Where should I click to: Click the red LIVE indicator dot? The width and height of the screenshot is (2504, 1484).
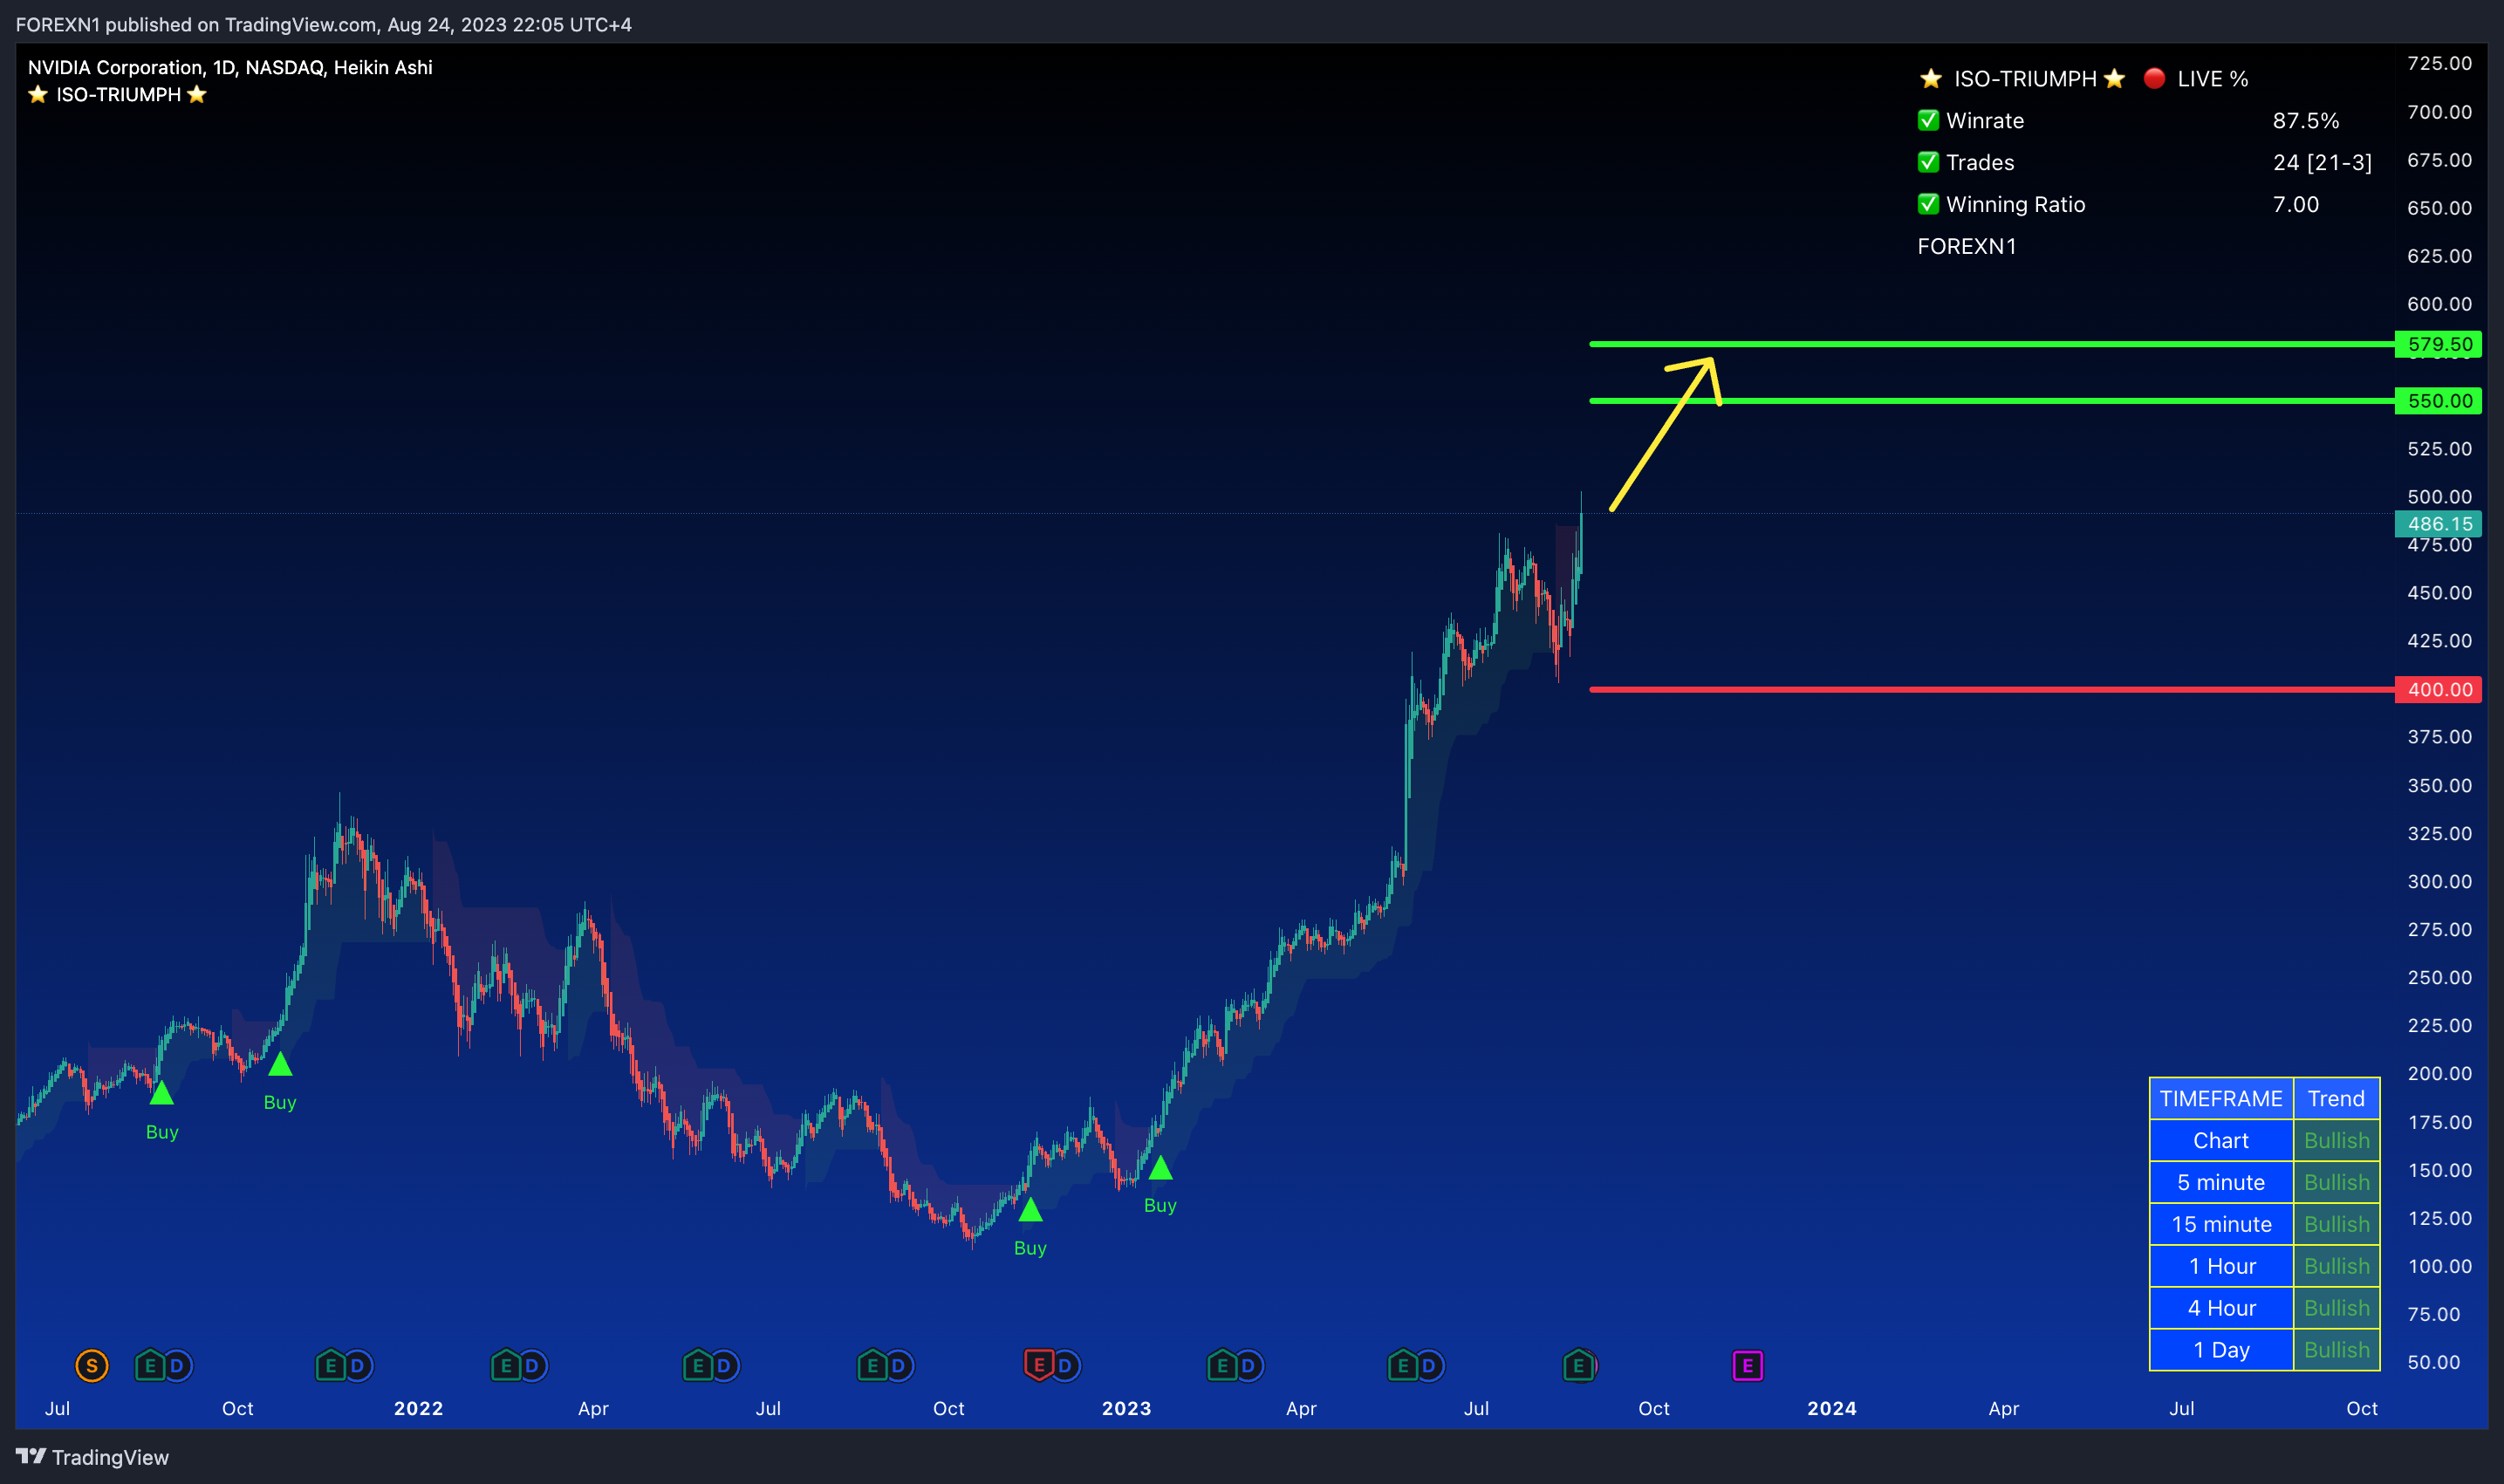[x=2155, y=78]
